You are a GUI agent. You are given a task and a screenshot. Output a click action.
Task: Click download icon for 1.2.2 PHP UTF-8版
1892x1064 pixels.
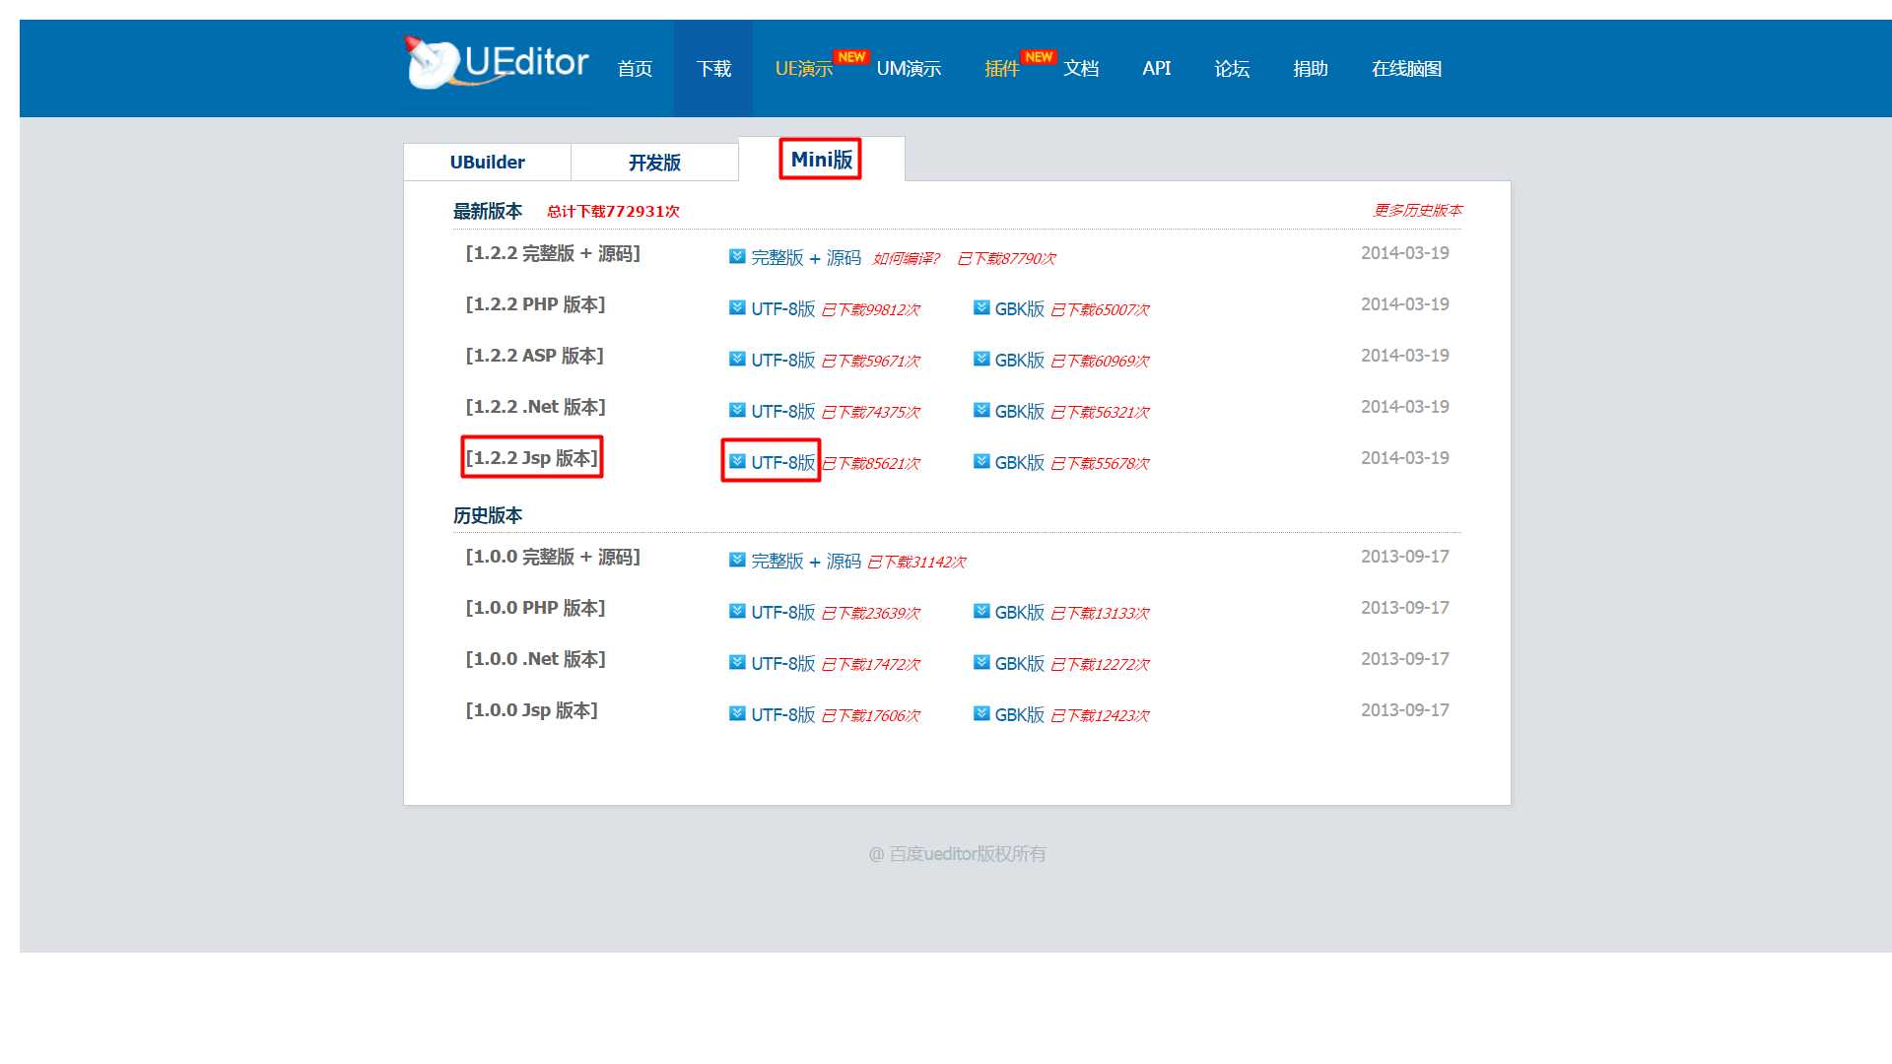click(737, 307)
